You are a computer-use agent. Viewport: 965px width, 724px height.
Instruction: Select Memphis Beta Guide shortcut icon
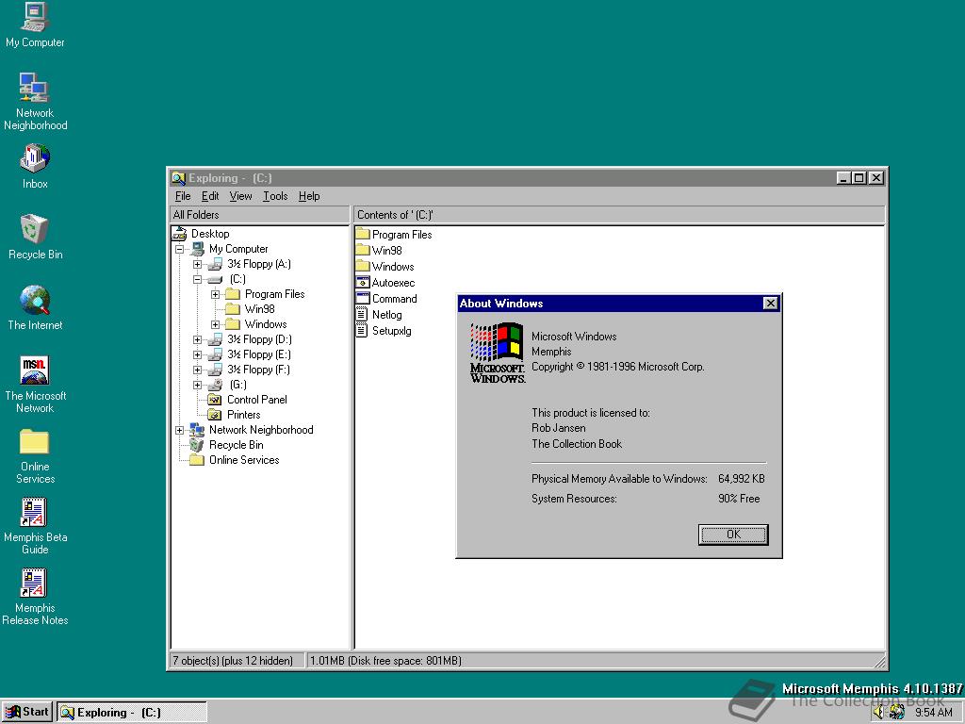coord(35,512)
